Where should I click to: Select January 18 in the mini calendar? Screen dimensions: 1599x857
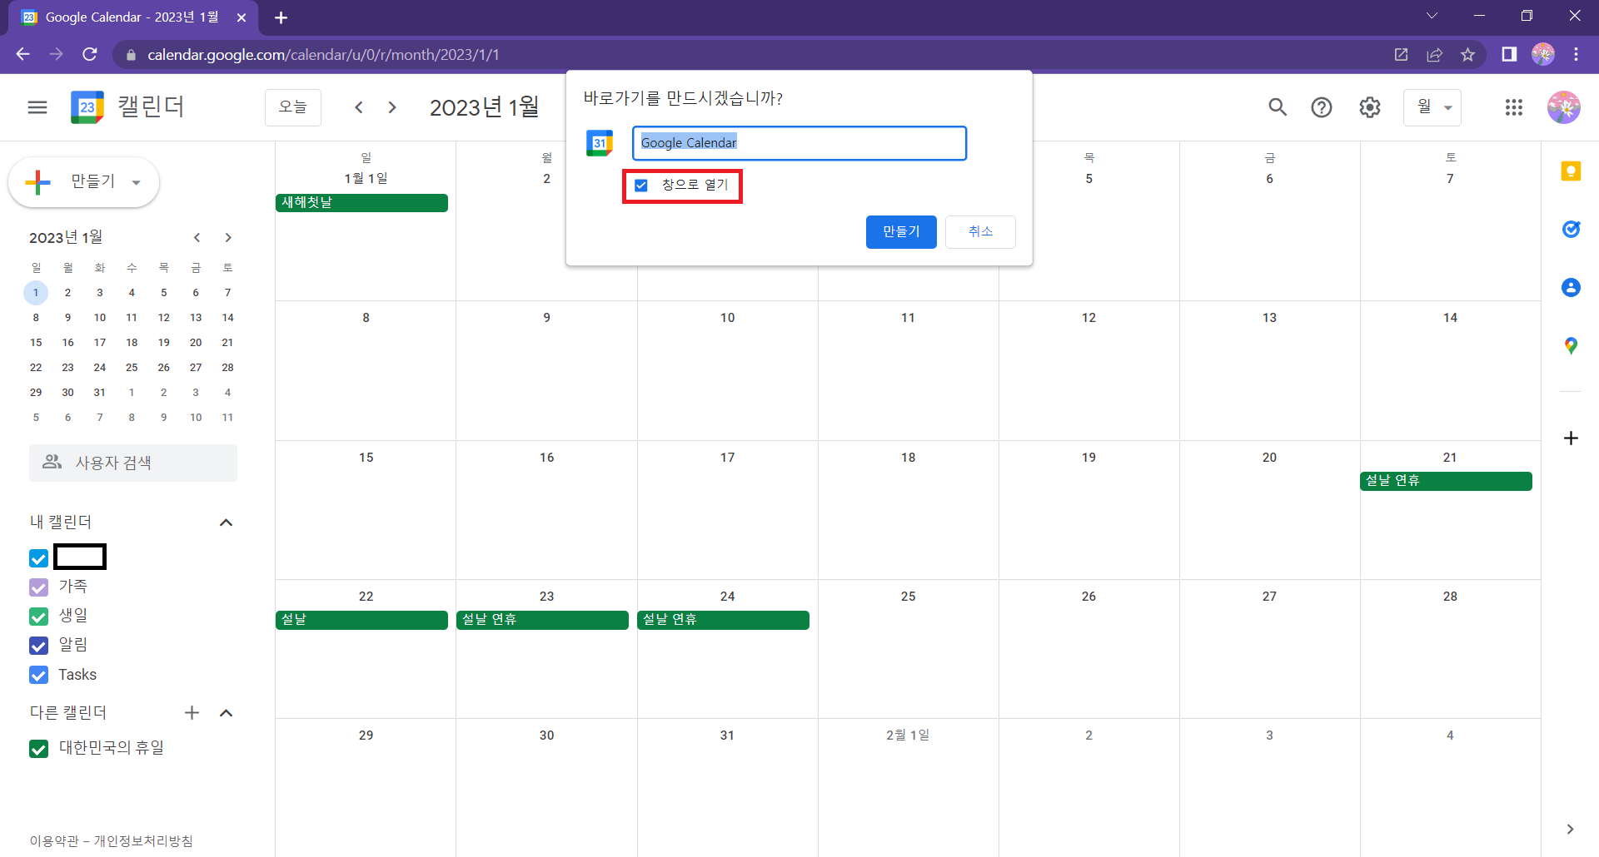132,343
